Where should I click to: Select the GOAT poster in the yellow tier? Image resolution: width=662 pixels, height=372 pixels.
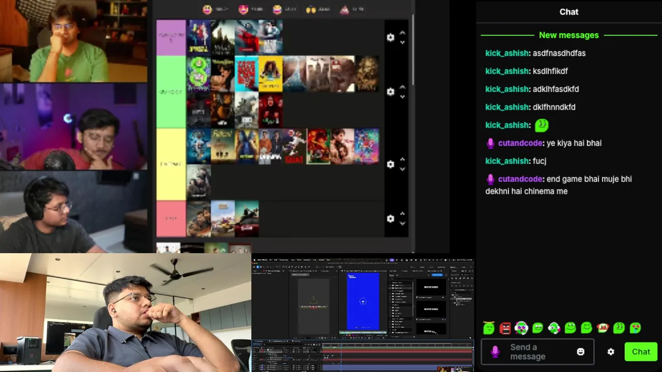[x=295, y=146]
